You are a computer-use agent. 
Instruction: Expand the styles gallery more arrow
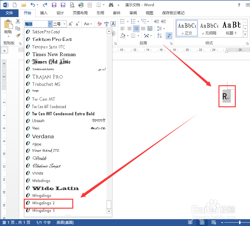[245, 34]
